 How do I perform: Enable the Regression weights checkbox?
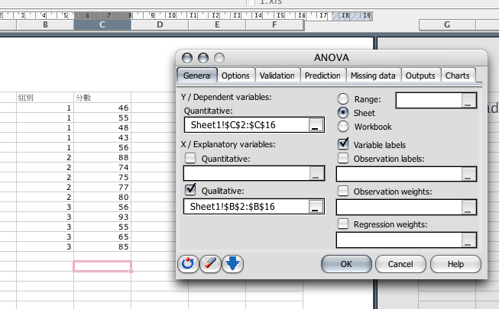pyautogui.click(x=343, y=224)
